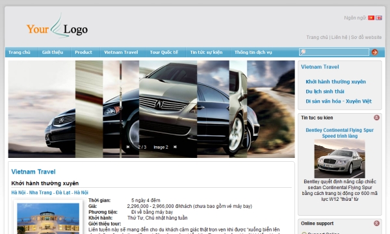Click inside the search input field

coord(334,52)
